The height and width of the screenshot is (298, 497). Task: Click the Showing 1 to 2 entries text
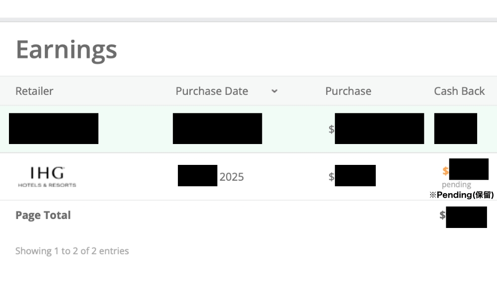[x=72, y=251]
